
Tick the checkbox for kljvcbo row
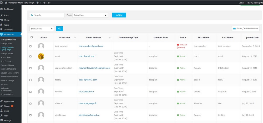click(x=30, y=92)
